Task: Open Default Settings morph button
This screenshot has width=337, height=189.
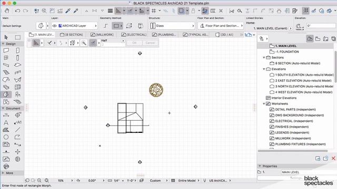Action: tap(41, 26)
